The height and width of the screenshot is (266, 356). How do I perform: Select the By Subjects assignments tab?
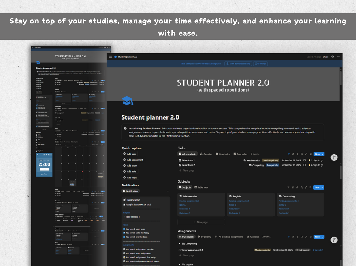186,237
